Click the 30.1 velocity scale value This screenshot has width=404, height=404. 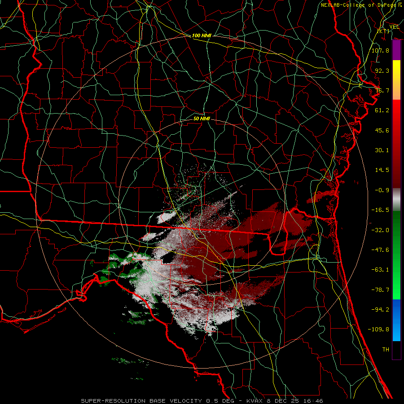coord(382,150)
